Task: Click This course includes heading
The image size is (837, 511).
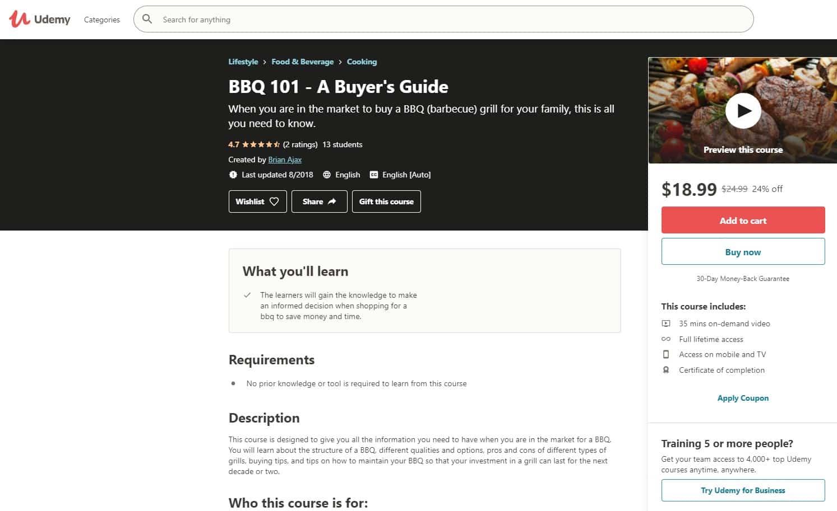Action: 704,306
